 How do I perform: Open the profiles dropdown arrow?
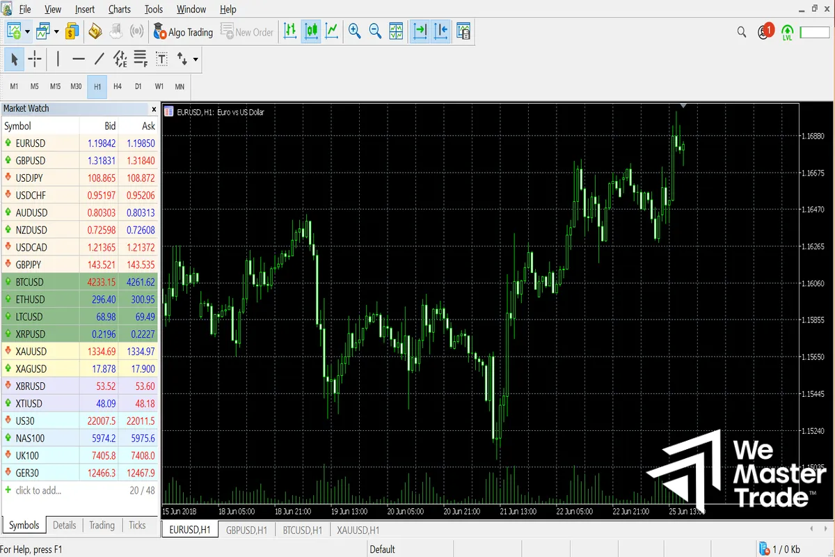click(56, 32)
